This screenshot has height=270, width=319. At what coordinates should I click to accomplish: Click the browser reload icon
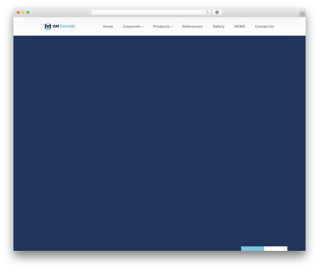207,13
